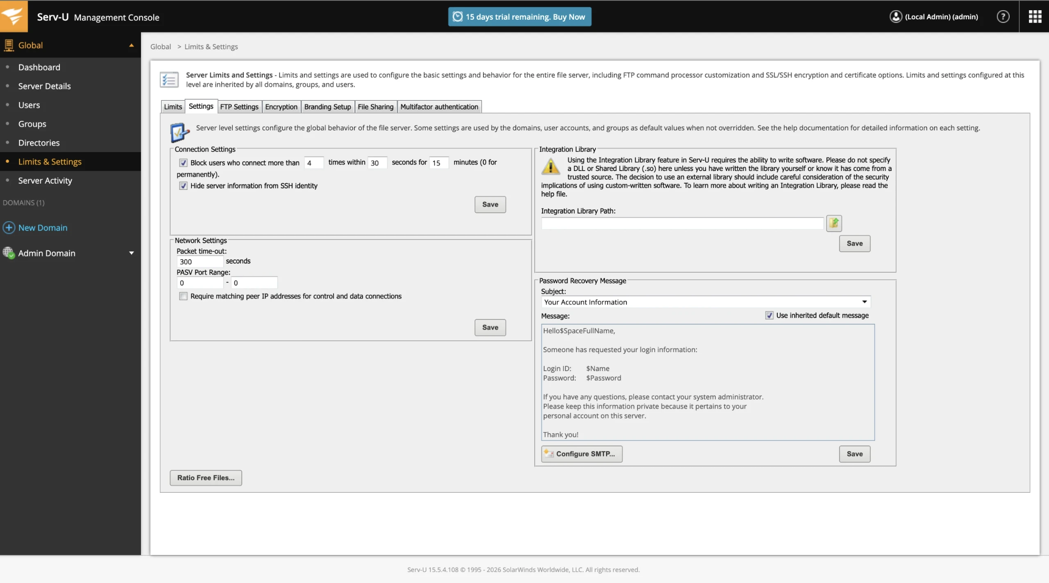Image resolution: width=1049 pixels, height=583 pixels.
Task: Click the Serv-U orange logo icon
Action: (x=14, y=16)
